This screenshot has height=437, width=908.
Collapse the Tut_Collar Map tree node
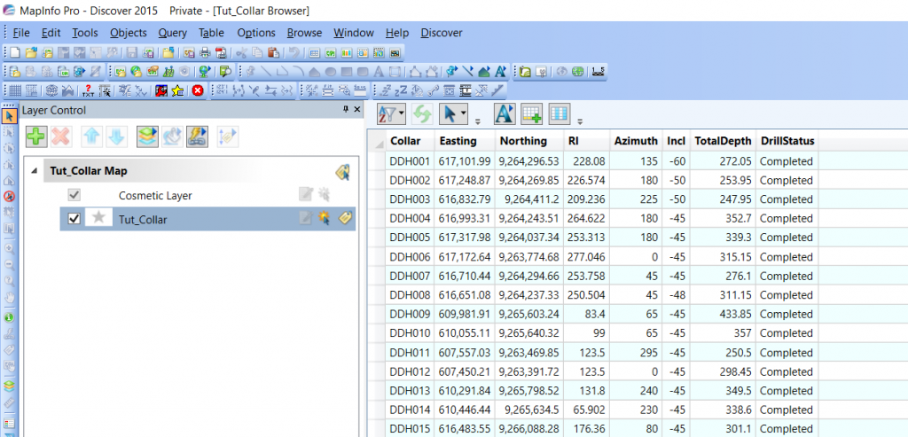pos(34,171)
